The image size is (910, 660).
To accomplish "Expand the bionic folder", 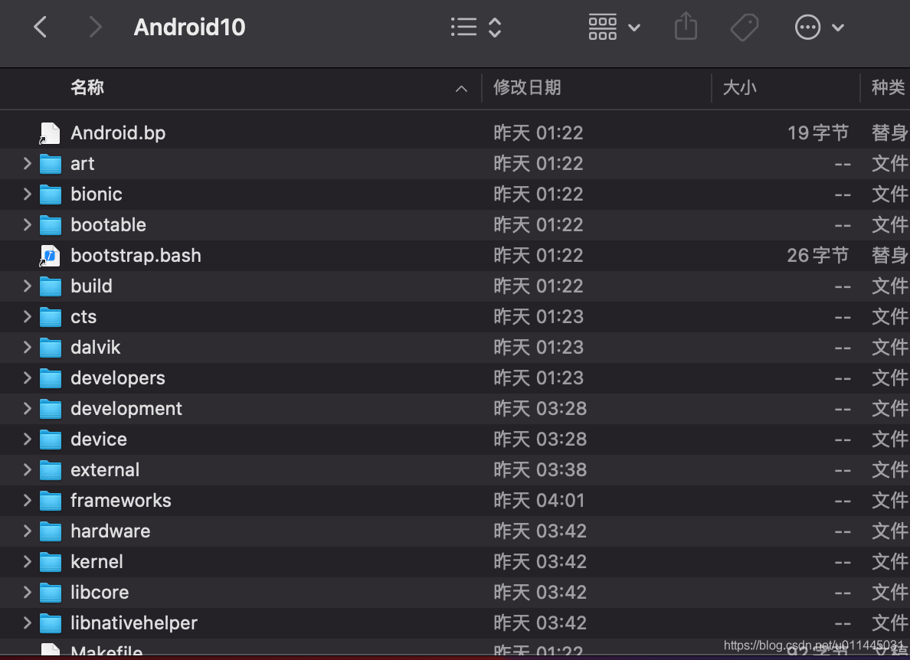I will [28, 194].
